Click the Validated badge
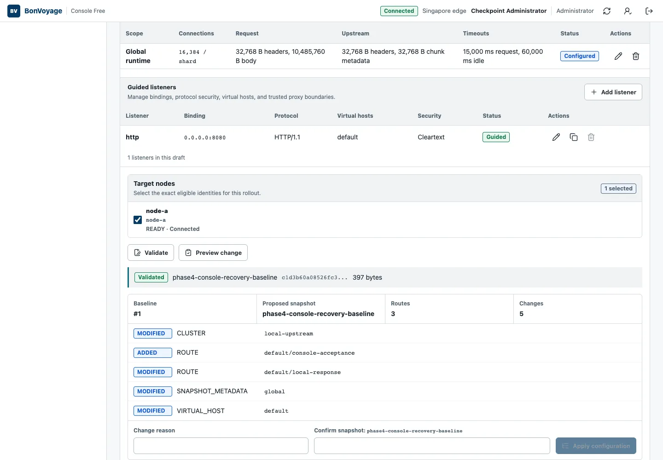 [x=151, y=277]
